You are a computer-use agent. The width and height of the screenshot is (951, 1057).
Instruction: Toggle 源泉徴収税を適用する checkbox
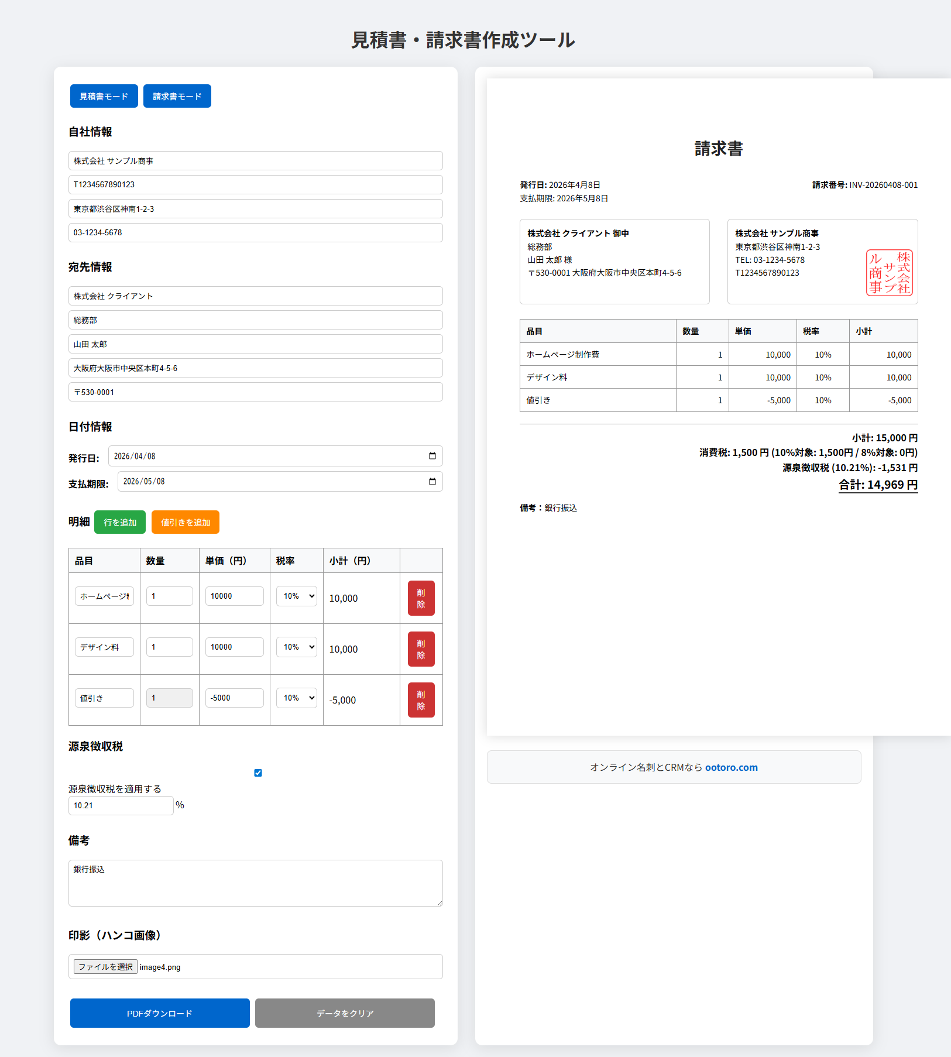pyautogui.click(x=258, y=773)
